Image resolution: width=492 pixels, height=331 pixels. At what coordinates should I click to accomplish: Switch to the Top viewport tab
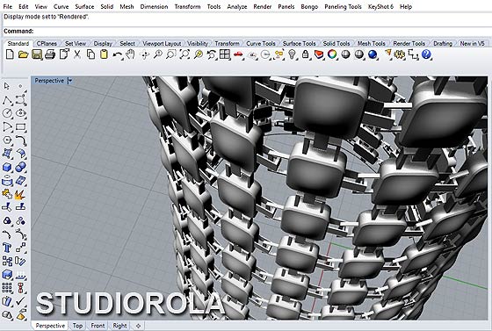77,326
